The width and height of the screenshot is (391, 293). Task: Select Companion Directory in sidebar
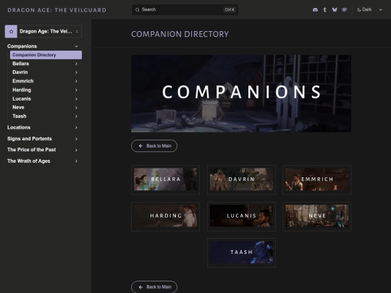coord(46,55)
